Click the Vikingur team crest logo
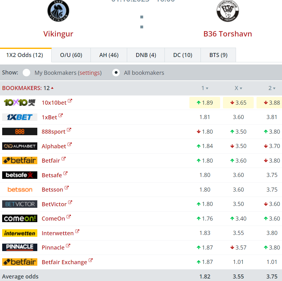Image resolution: width=282 pixels, height=281 pixels. click(58, 11)
